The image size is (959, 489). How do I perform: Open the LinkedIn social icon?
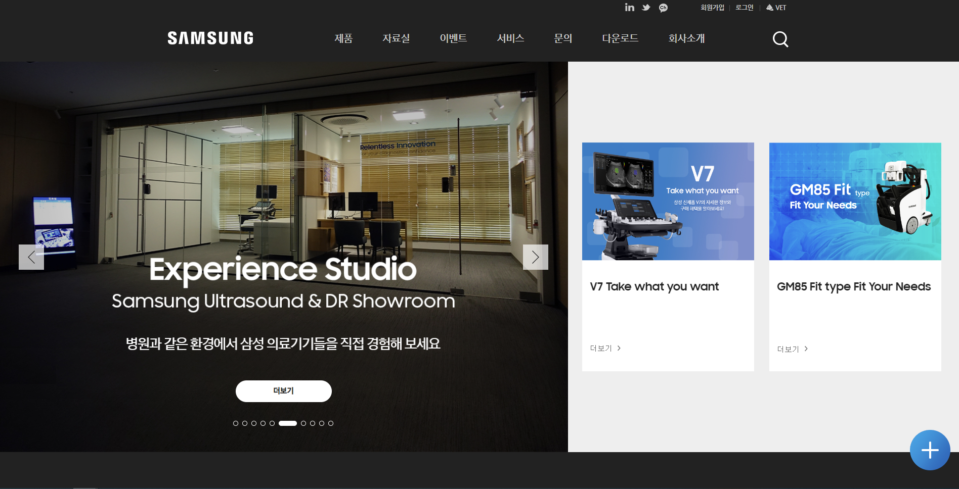tap(629, 7)
